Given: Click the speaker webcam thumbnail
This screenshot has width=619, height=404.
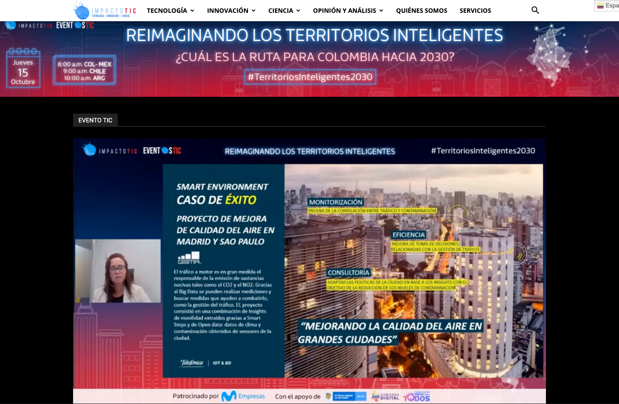Looking at the screenshot, I should pyautogui.click(x=118, y=271).
